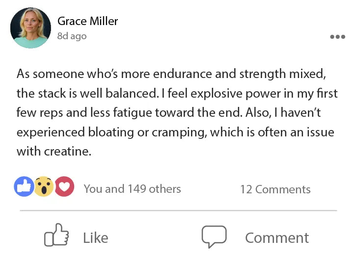View who reacted: "You and 149 others"

[x=132, y=189]
